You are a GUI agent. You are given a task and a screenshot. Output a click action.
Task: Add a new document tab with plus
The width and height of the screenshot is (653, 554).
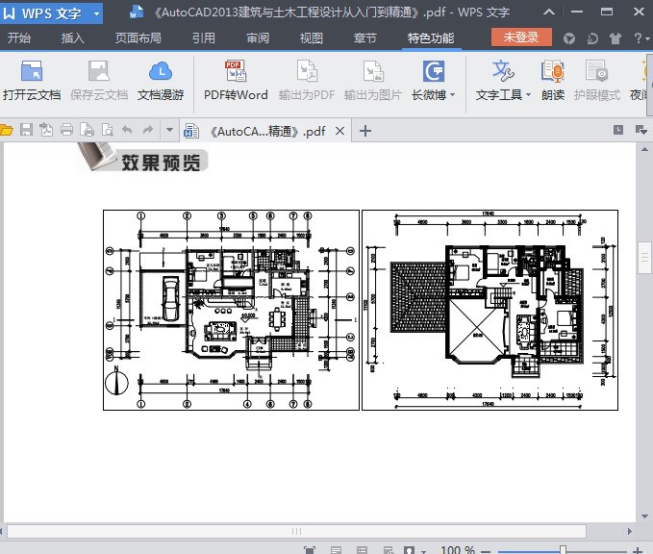(x=365, y=131)
